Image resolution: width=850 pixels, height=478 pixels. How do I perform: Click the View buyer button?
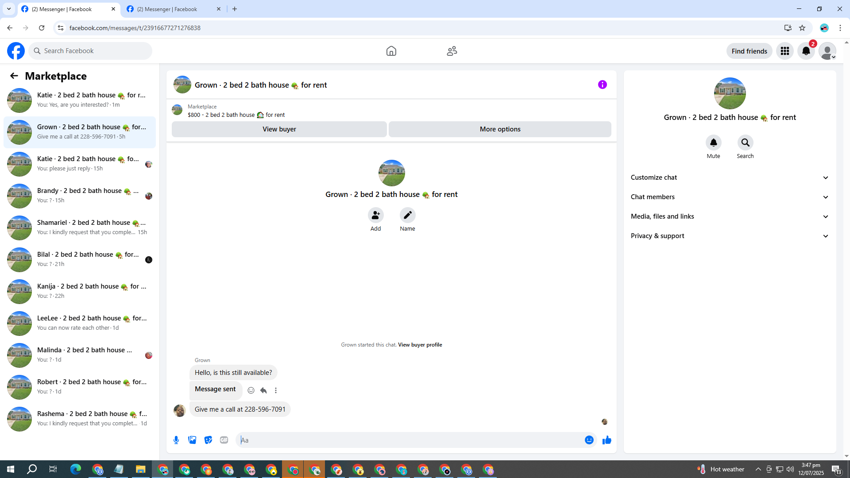[279, 129]
